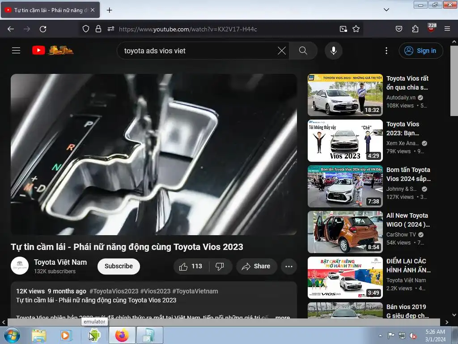The image size is (458, 344).
Task: Focus the YouTube search field
Action: (199, 51)
